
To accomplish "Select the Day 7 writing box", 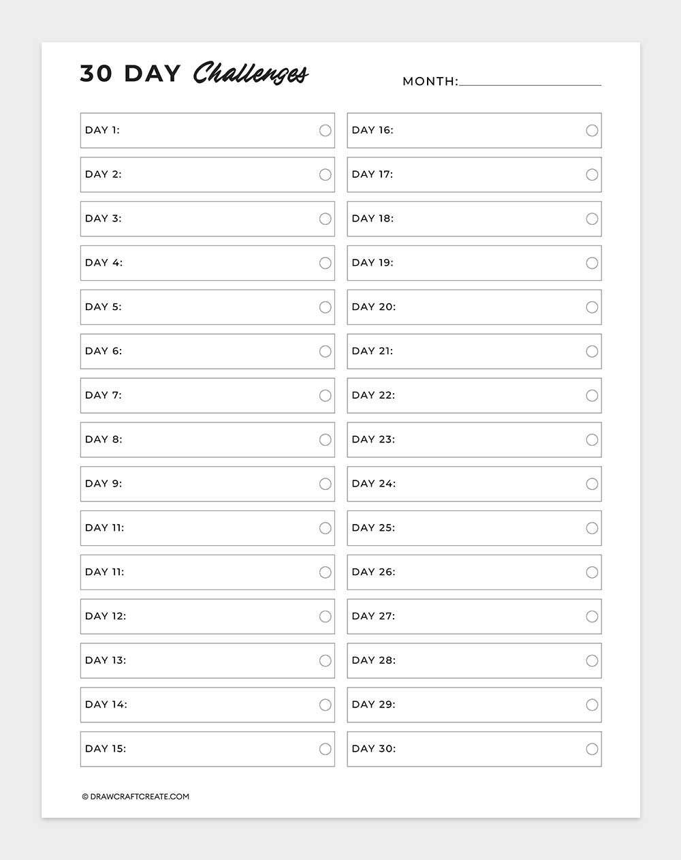I will pyautogui.click(x=208, y=395).
